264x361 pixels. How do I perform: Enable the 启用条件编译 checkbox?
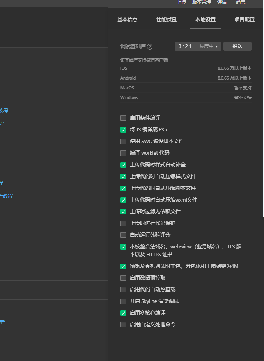tap(123, 118)
